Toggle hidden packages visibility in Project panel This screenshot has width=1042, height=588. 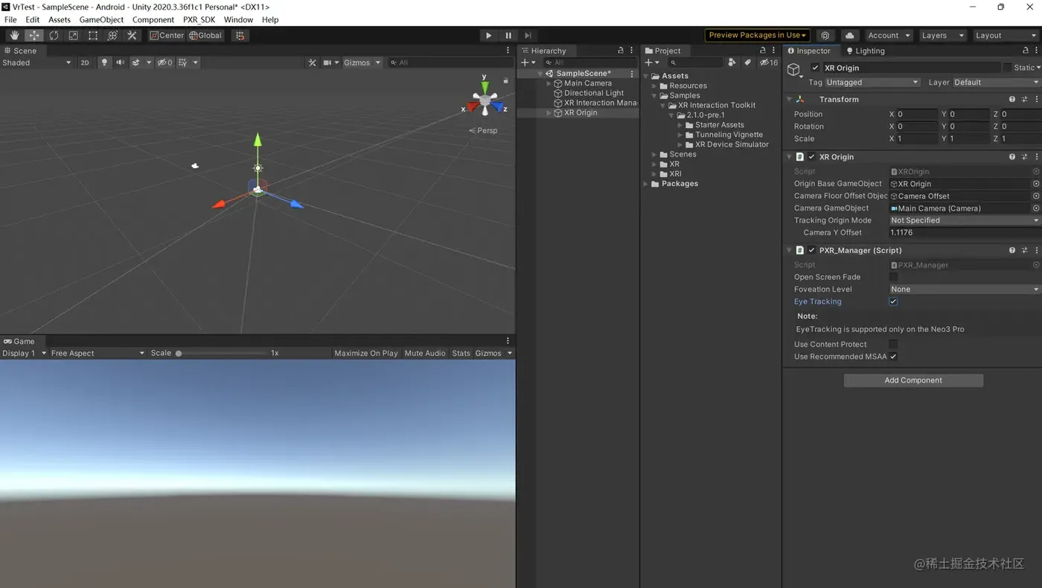769,63
